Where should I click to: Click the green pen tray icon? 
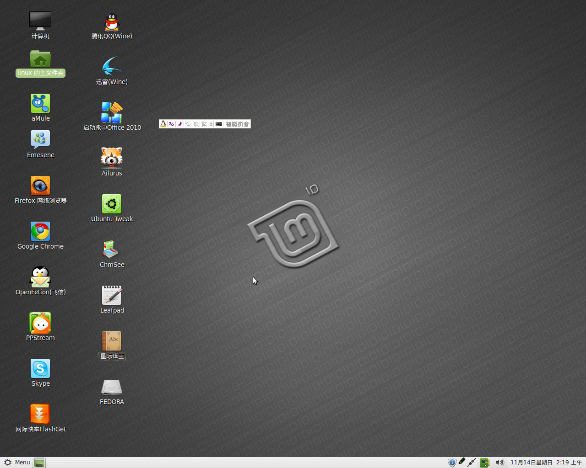462,462
